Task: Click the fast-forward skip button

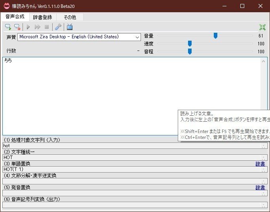Action: click(x=37, y=27)
